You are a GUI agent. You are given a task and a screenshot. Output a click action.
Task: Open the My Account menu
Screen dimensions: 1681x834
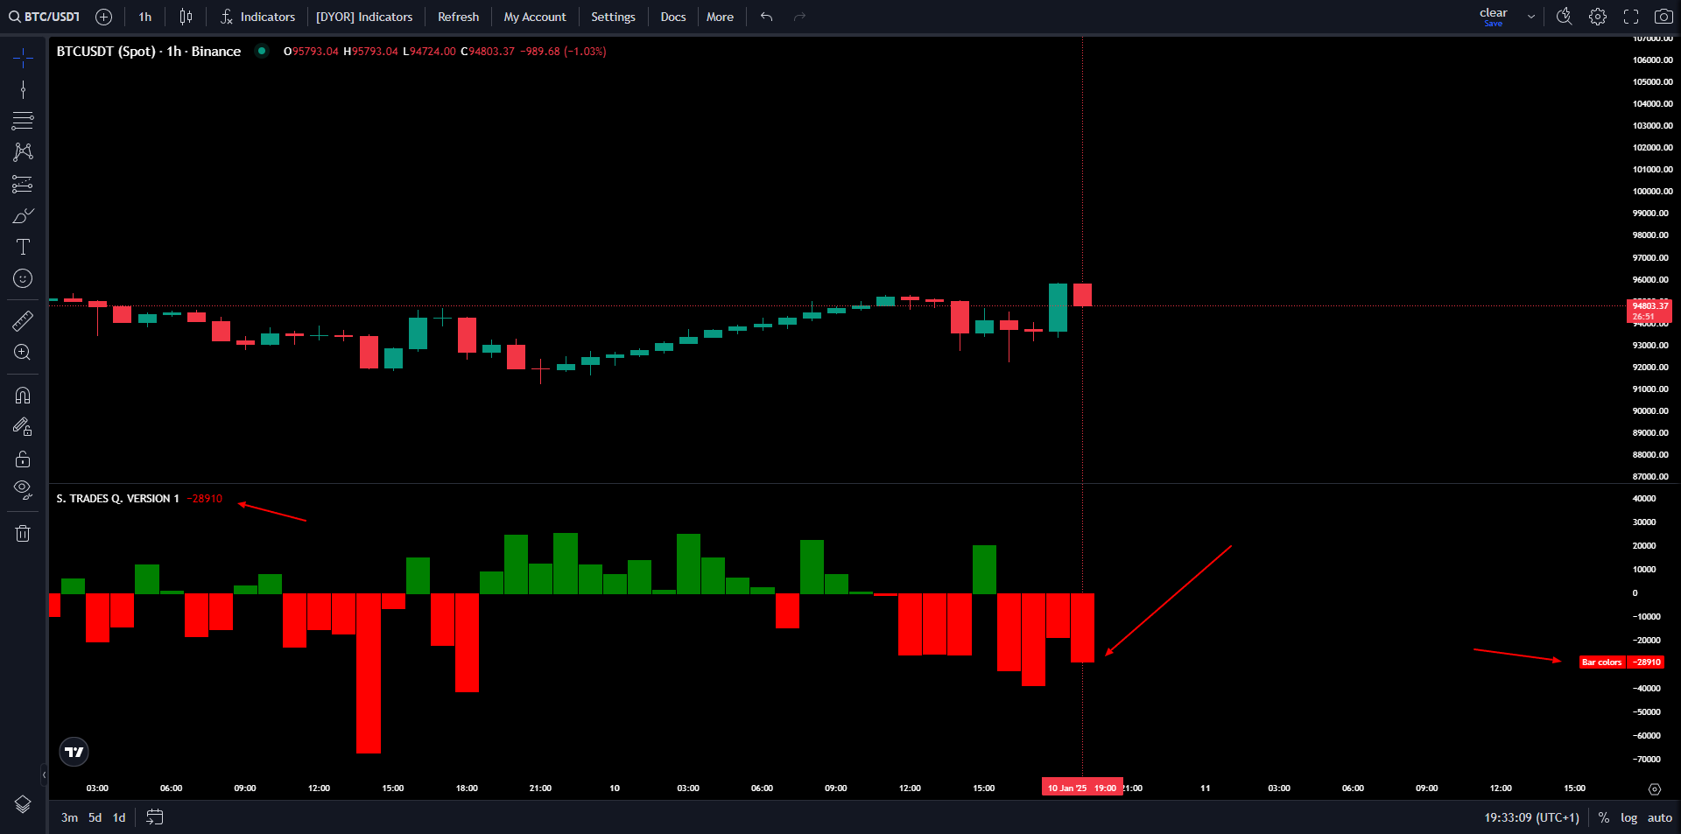pyautogui.click(x=534, y=17)
